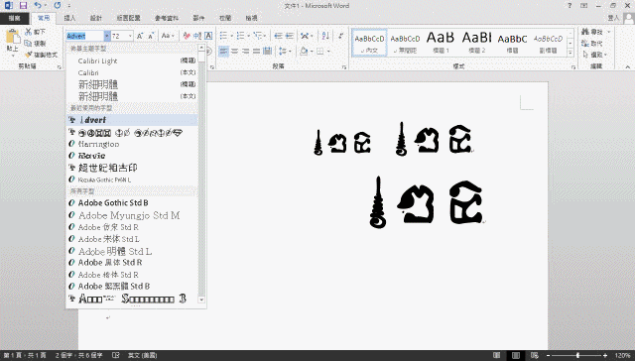635x361 pixels.
Task: Copy the selection with 複製
Action: tap(35, 44)
